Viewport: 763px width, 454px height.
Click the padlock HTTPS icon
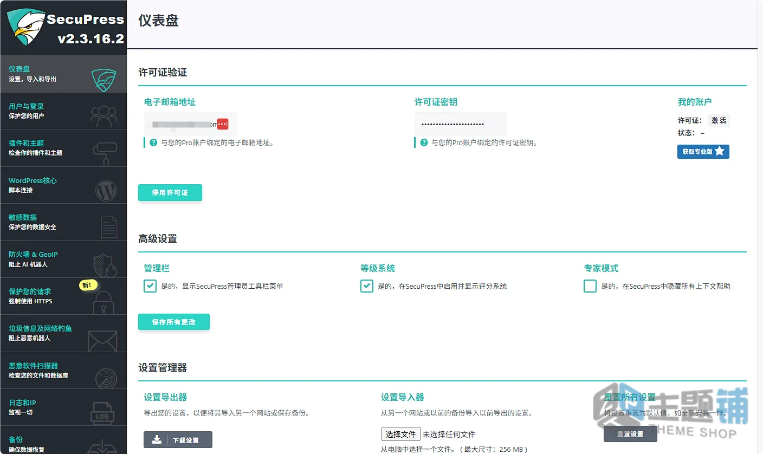coord(104,302)
